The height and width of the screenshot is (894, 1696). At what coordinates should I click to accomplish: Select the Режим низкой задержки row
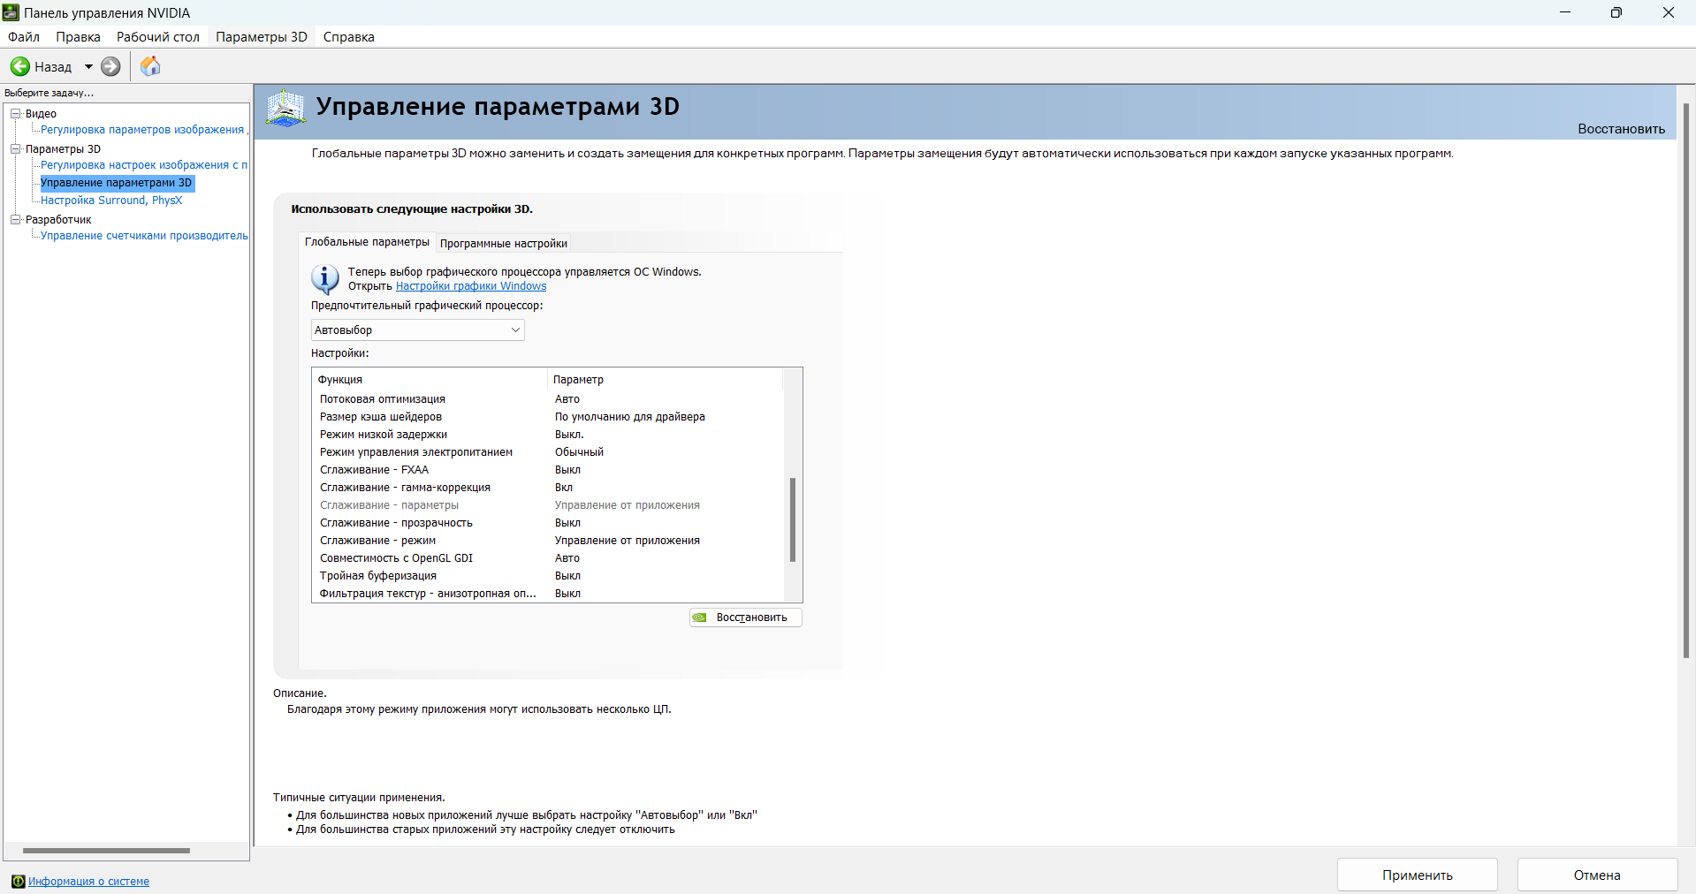tap(548, 435)
